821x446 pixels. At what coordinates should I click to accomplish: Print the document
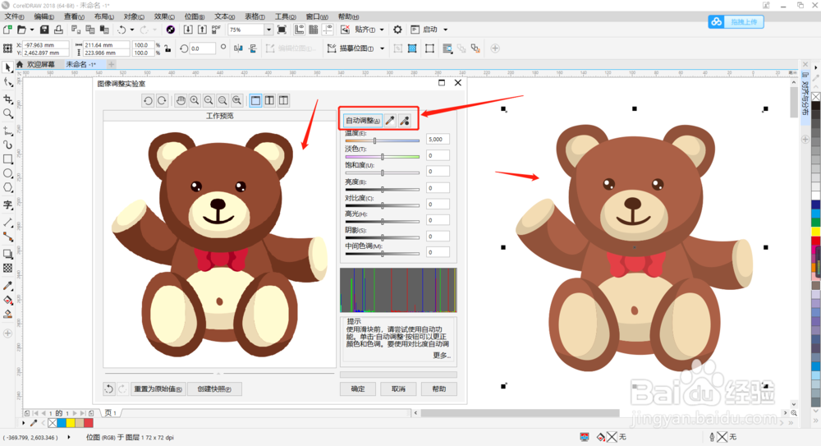click(58, 30)
